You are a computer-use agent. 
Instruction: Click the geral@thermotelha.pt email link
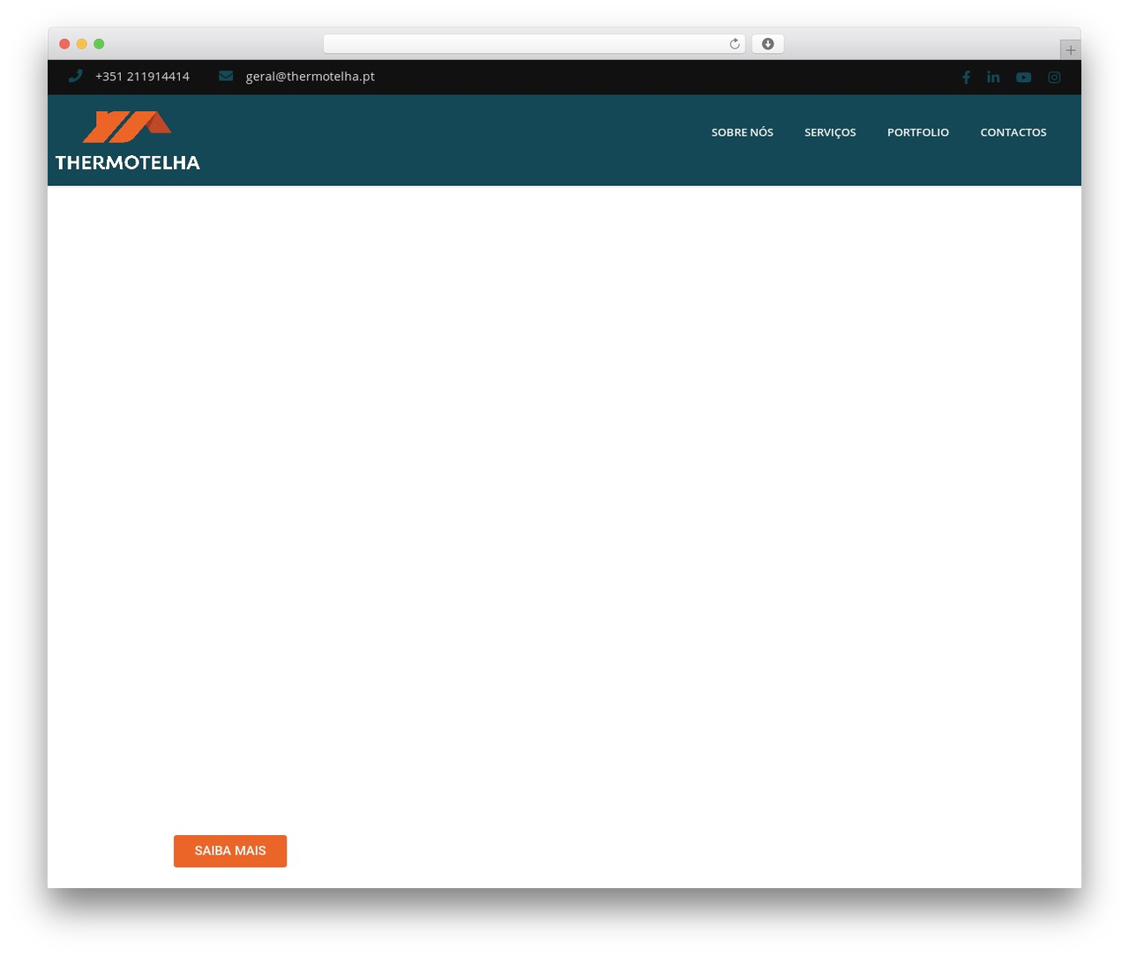click(x=310, y=77)
